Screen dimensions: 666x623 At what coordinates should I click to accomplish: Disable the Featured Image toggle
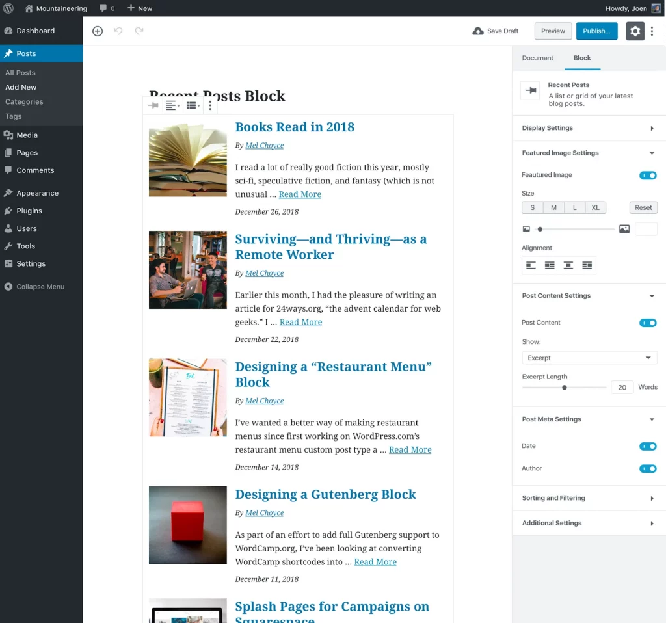648,175
